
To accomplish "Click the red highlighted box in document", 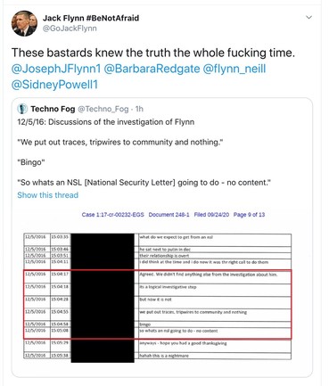I will pyautogui.click(x=158, y=304).
